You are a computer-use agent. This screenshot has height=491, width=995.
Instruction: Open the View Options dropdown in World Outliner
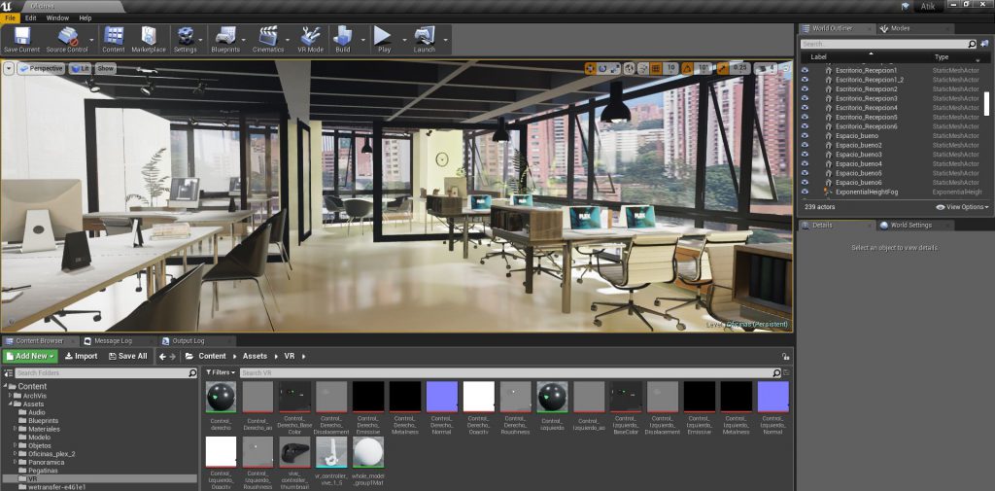coord(963,207)
